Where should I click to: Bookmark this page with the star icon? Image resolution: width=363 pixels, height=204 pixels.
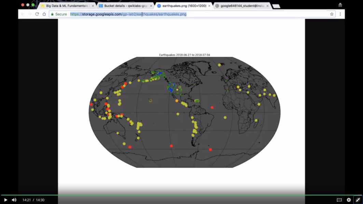[x=332, y=14]
